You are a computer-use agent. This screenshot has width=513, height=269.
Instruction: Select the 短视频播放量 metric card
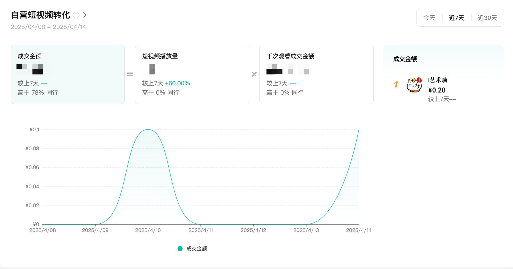coord(192,74)
